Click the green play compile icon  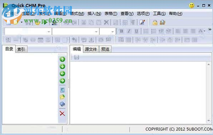pyautogui.click(x=45, y=22)
